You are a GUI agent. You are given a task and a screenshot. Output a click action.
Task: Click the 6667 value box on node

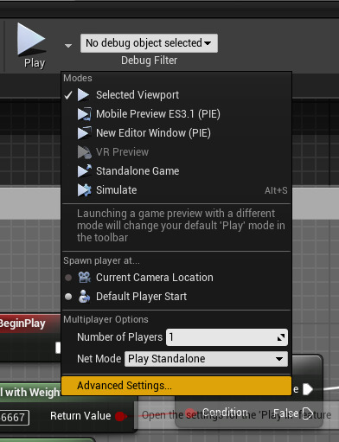[14, 418]
